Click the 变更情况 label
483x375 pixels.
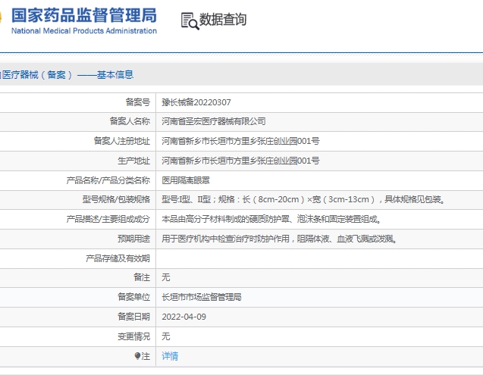(134, 336)
